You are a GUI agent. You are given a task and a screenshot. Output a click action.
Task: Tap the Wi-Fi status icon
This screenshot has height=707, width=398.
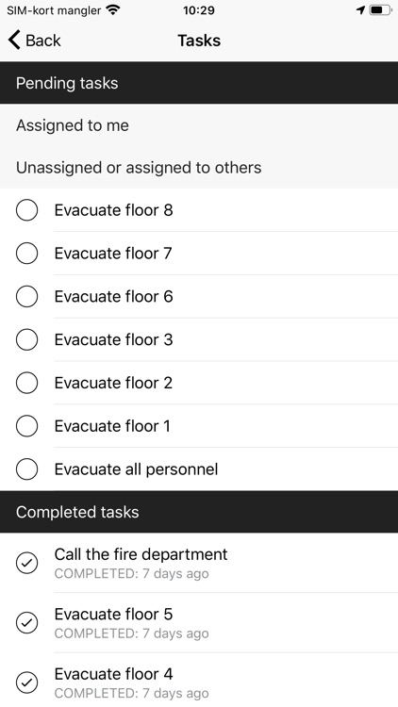click(x=113, y=10)
